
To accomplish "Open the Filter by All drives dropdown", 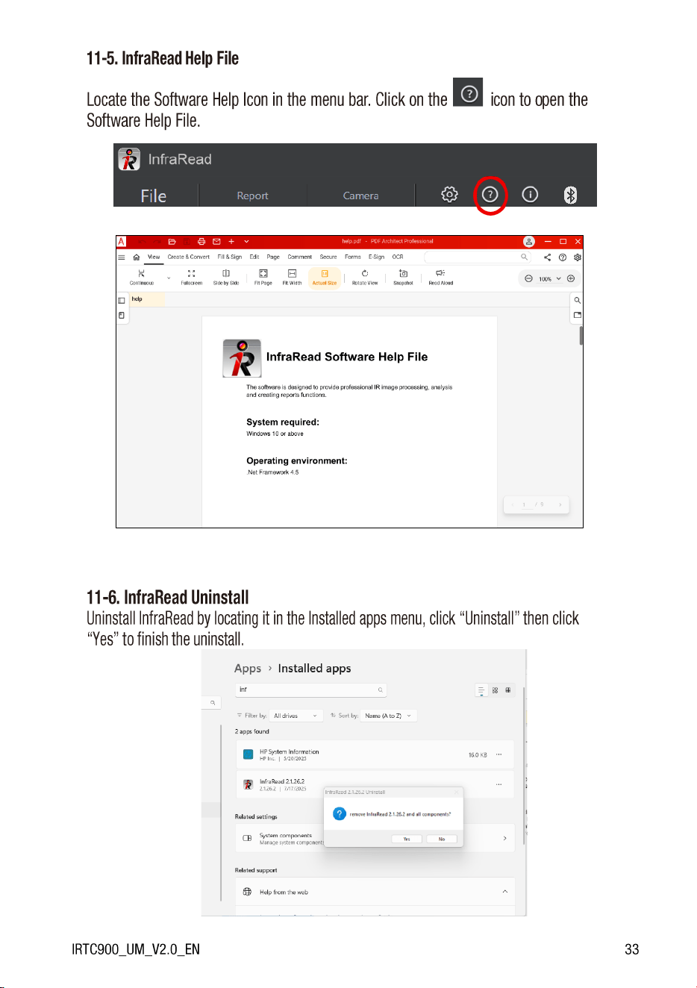I will point(296,716).
